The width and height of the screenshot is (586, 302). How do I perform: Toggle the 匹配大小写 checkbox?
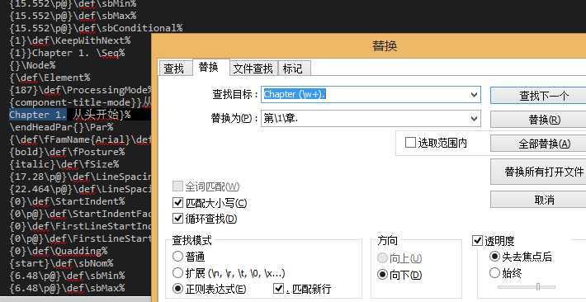(178, 203)
